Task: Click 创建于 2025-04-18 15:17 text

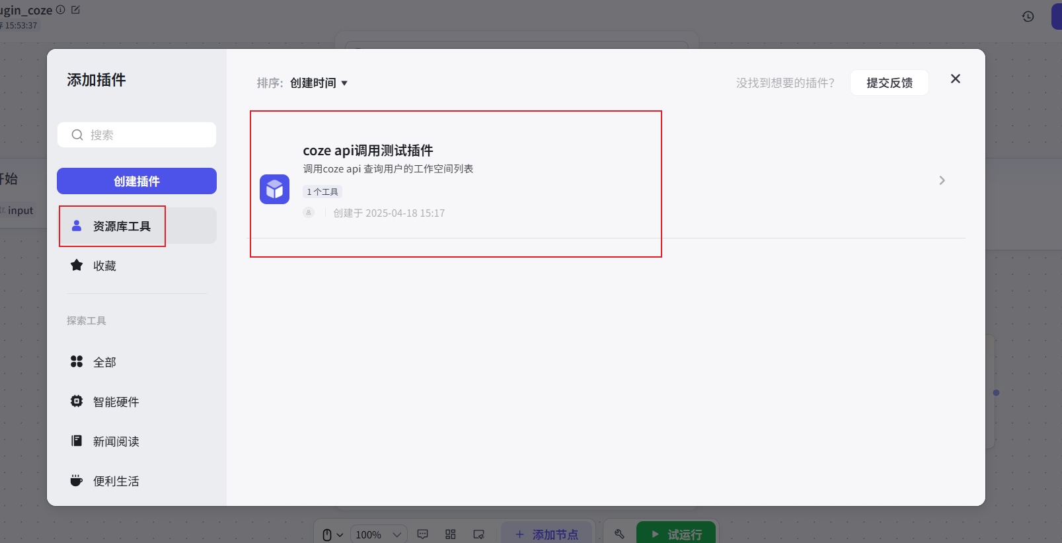Action: (x=389, y=213)
